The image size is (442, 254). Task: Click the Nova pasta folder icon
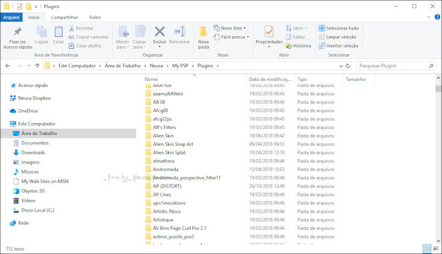[x=203, y=31]
